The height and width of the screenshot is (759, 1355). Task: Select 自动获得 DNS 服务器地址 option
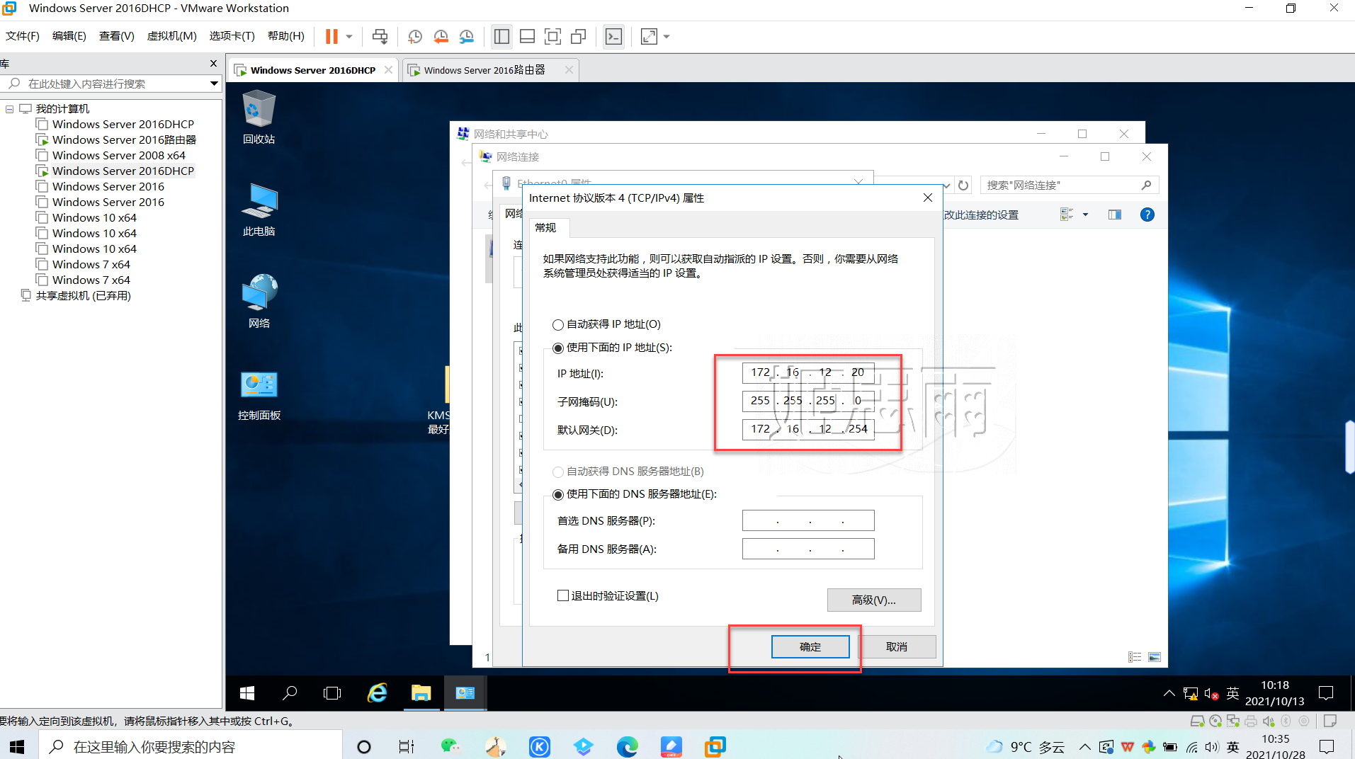tap(557, 471)
